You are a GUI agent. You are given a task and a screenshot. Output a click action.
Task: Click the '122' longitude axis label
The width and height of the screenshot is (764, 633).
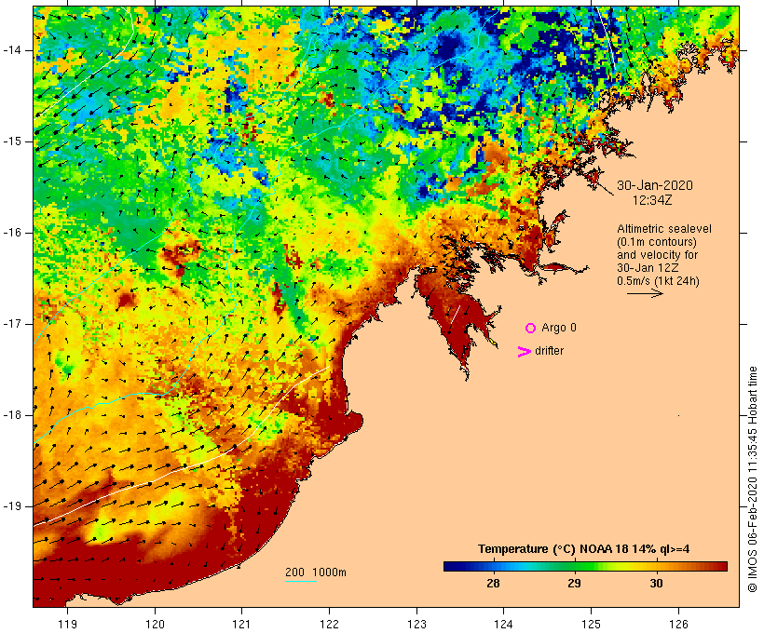click(x=330, y=624)
